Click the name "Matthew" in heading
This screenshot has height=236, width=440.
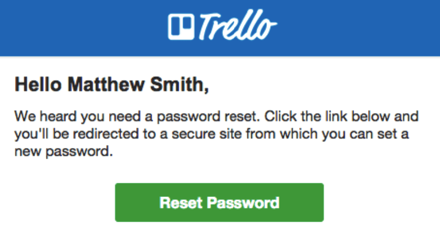(x=106, y=85)
